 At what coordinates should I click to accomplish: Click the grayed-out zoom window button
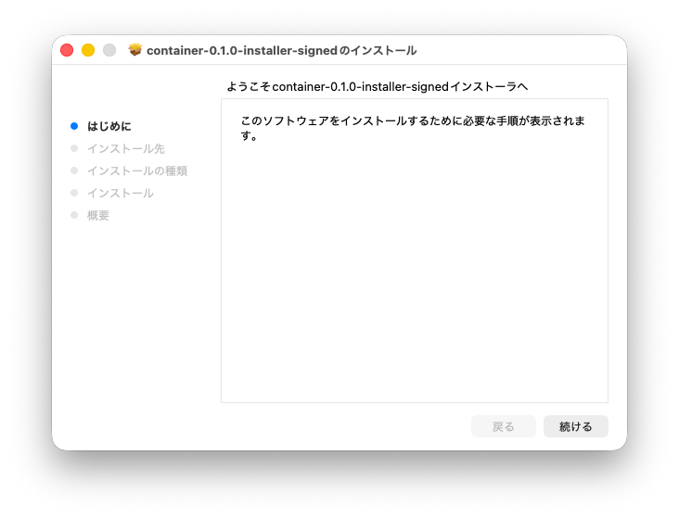109,50
